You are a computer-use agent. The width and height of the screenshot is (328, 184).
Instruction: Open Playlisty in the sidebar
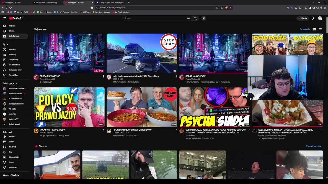tap(14, 54)
